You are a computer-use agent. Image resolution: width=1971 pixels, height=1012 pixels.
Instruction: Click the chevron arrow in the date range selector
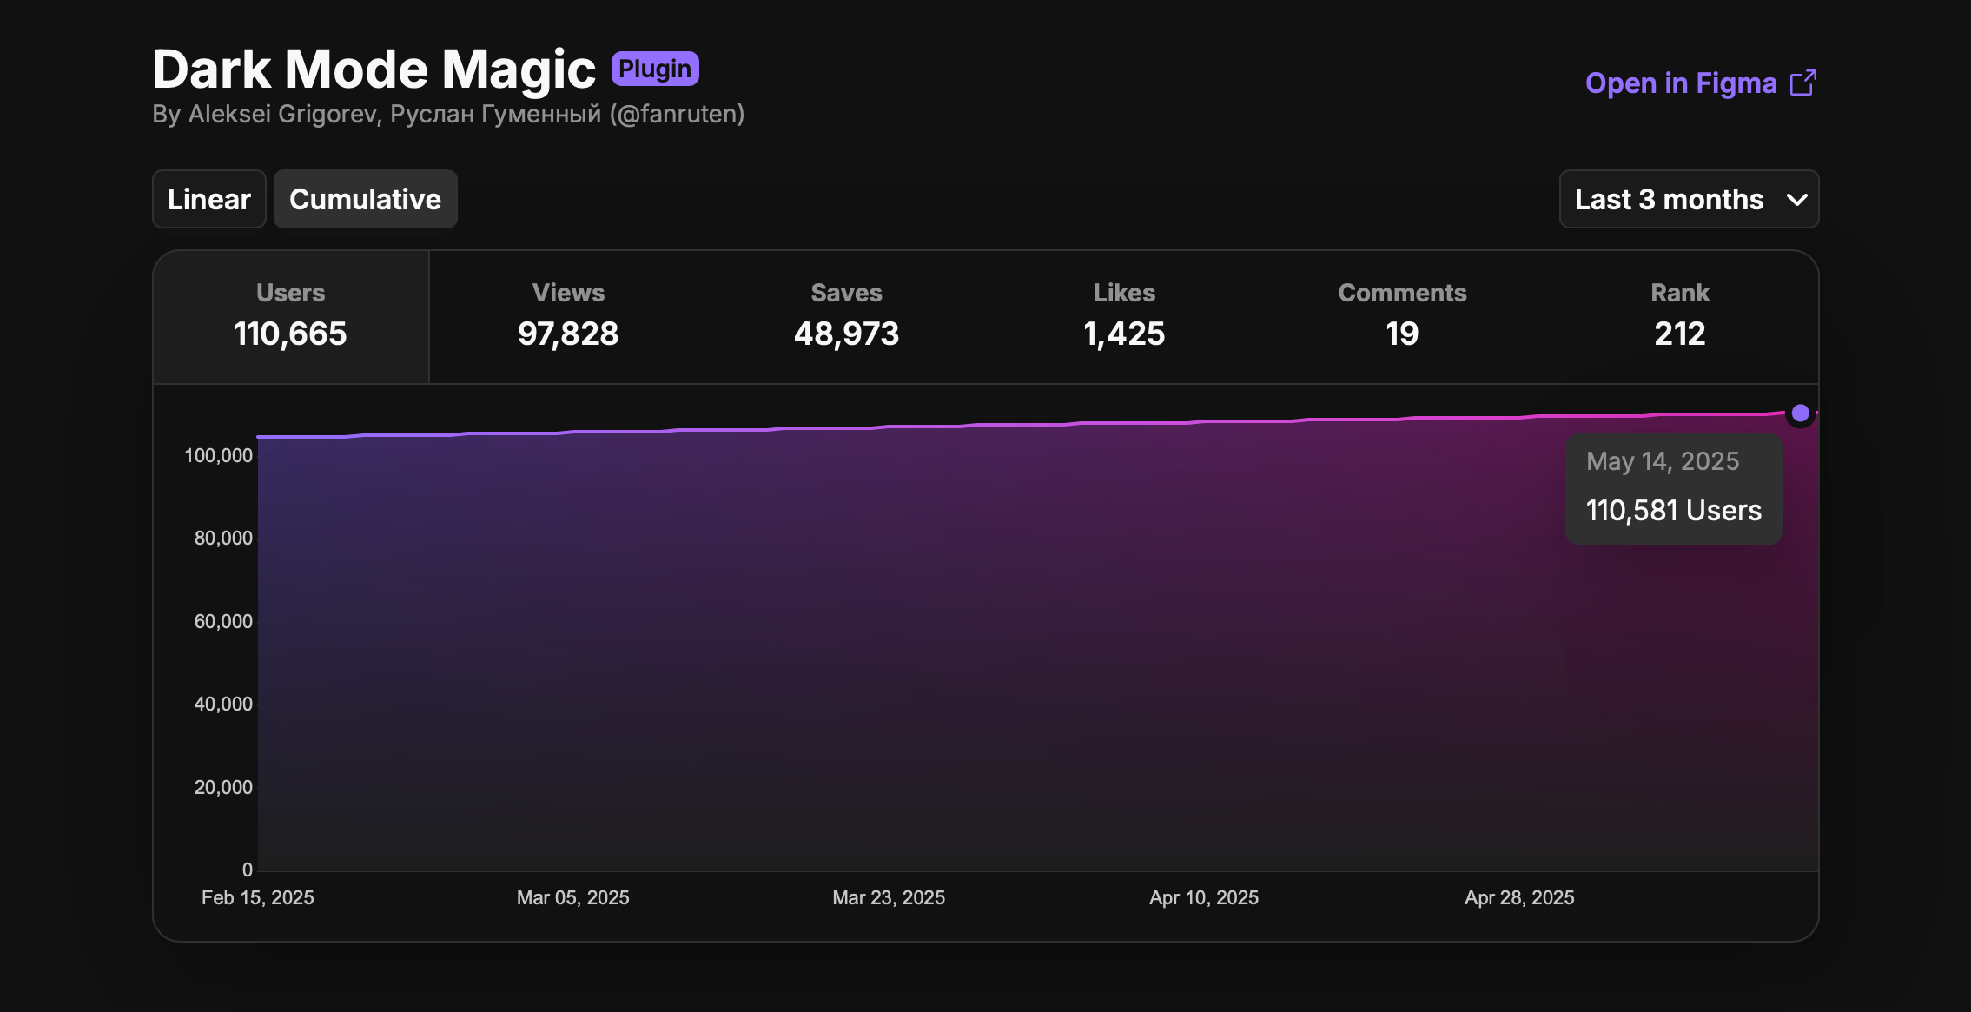pyautogui.click(x=1797, y=200)
